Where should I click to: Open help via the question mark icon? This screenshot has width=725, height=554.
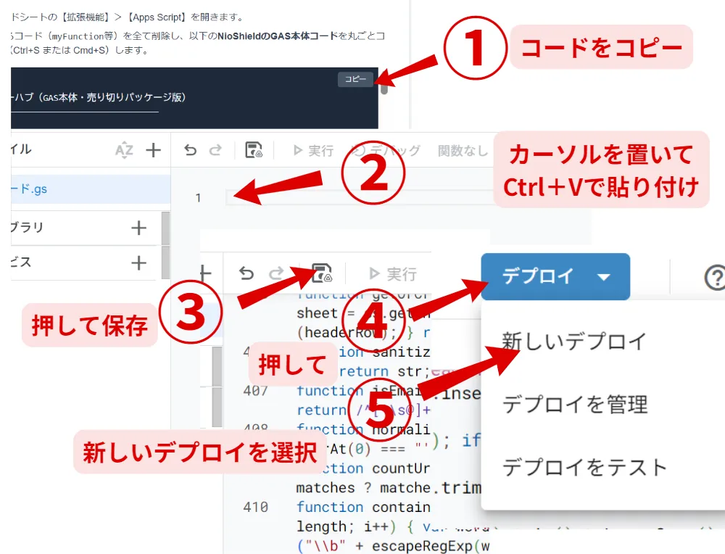[x=715, y=278]
